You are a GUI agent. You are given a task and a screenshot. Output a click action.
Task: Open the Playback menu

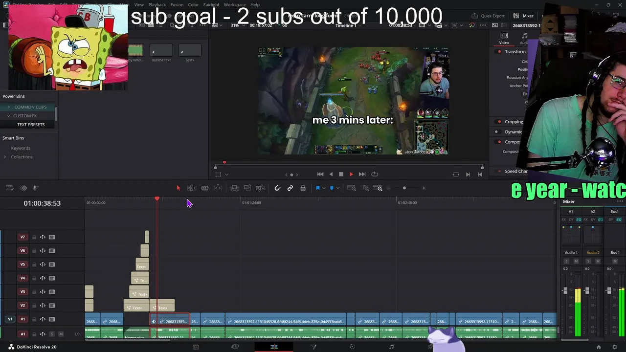click(x=157, y=5)
